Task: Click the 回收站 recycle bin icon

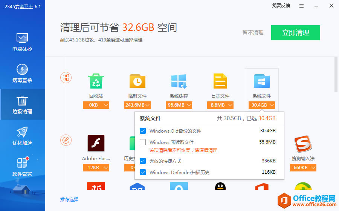Action: click(x=96, y=81)
